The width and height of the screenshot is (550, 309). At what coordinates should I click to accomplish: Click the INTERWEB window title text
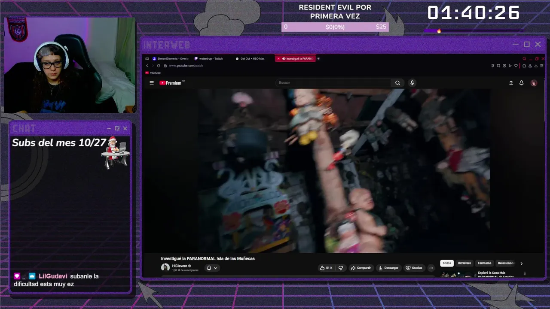click(x=166, y=45)
